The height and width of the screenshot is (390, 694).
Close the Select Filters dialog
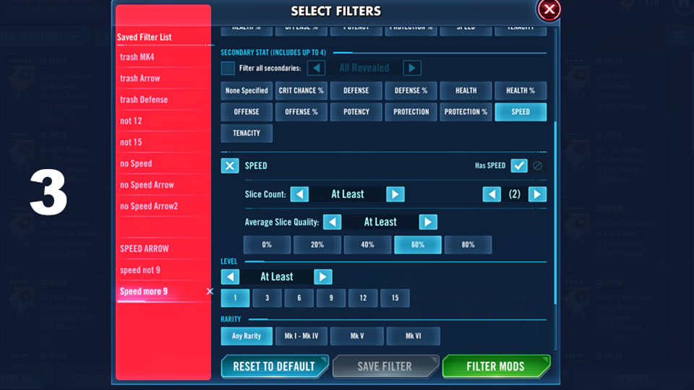(549, 9)
